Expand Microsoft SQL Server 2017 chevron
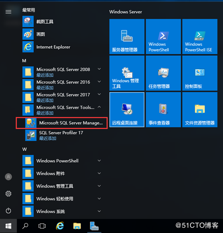Screen dimensions: 223x233 (99, 95)
